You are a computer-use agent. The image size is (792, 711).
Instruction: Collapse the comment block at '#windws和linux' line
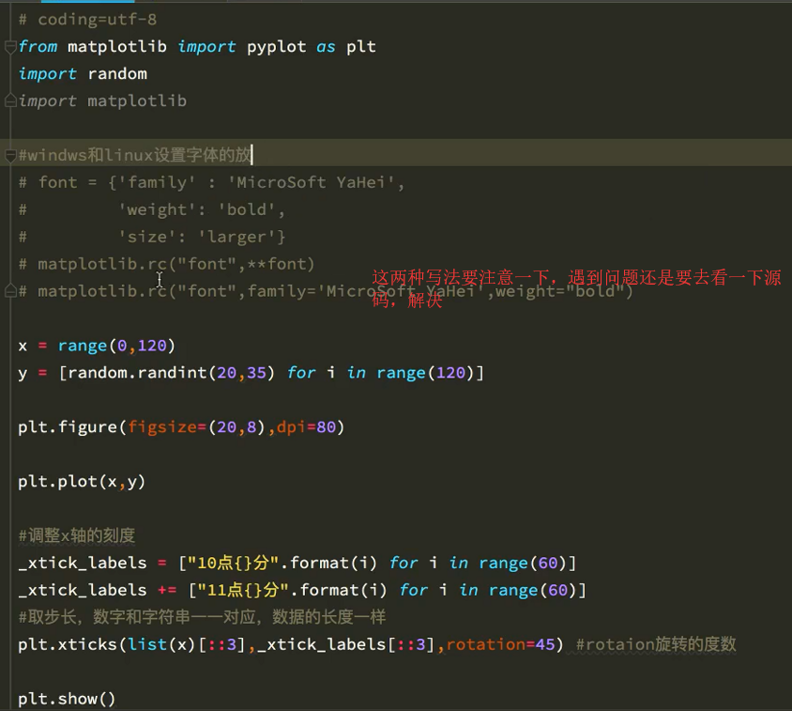tap(10, 156)
